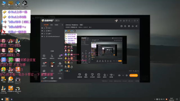Open the Battlestate Games Launcher desktop shortcut
The height and width of the screenshot is (101, 180).
pos(18,81)
